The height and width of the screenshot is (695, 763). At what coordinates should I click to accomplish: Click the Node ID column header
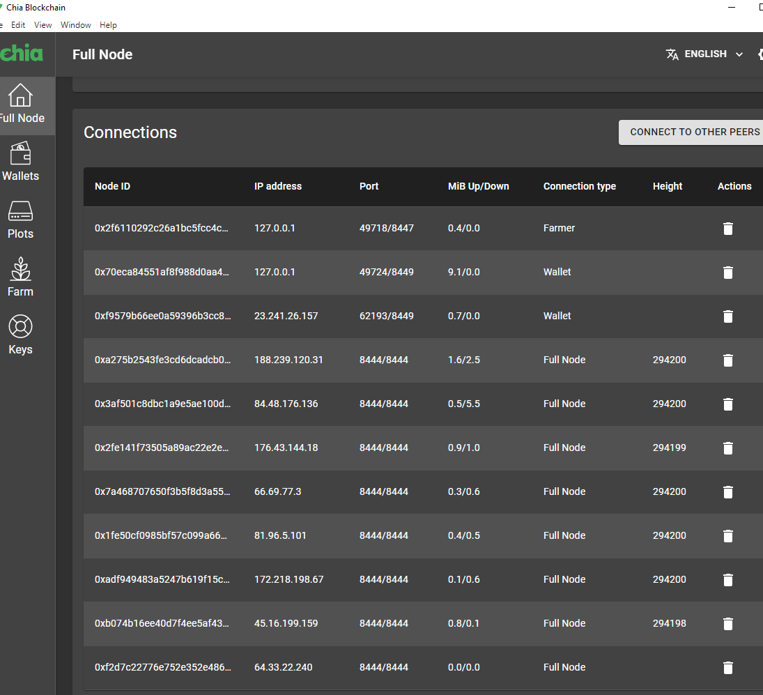(112, 186)
